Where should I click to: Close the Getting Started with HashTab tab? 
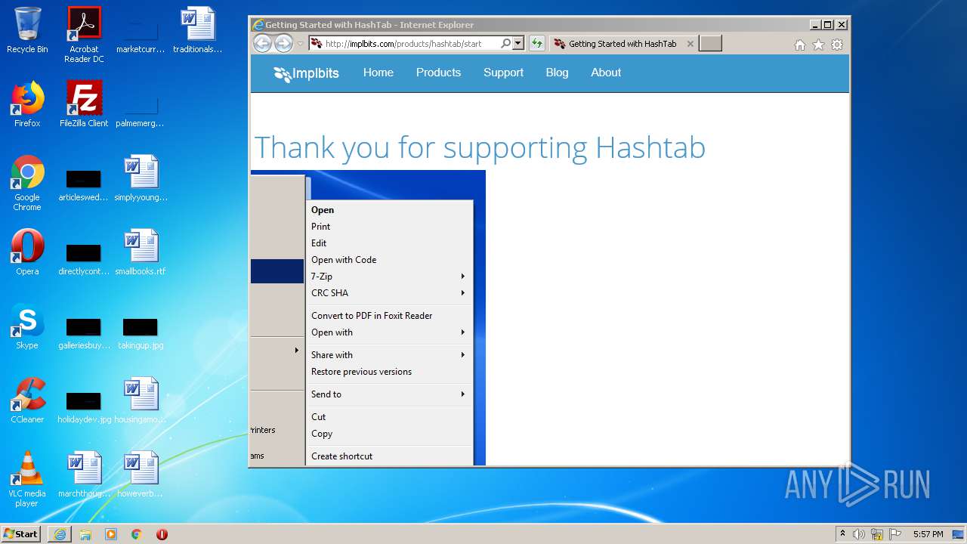(690, 44)
